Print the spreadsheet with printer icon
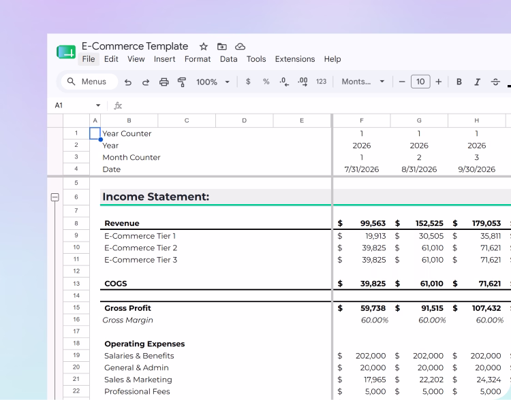 [164, 82]
